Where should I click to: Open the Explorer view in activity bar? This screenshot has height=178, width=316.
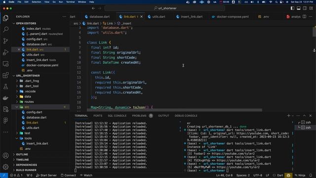pos(5,18)
